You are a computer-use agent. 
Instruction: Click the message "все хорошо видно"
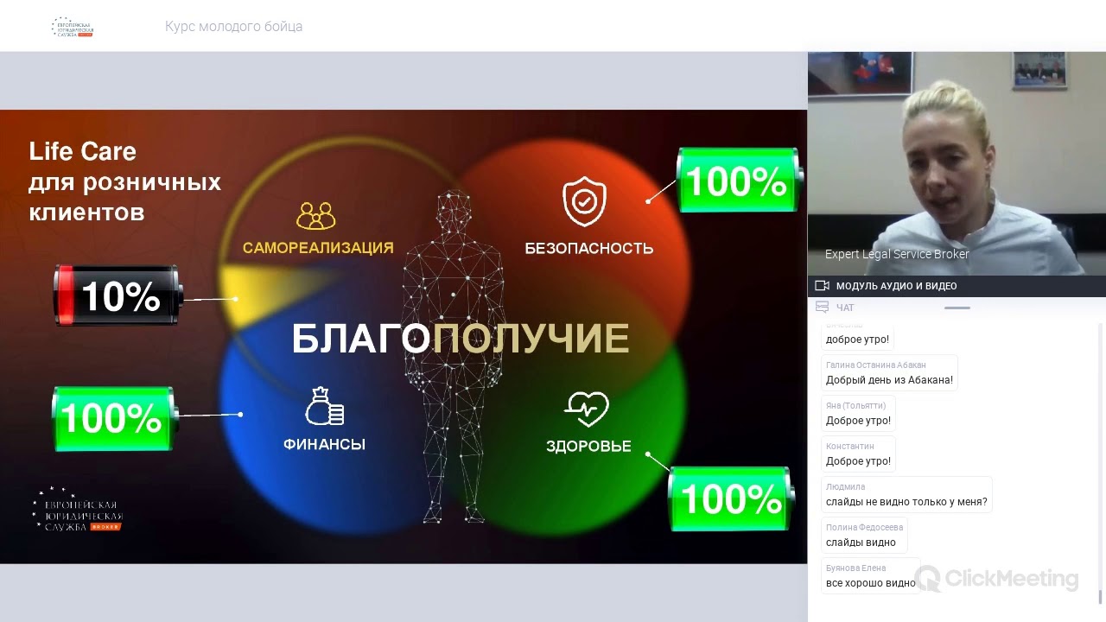point(870,583)
